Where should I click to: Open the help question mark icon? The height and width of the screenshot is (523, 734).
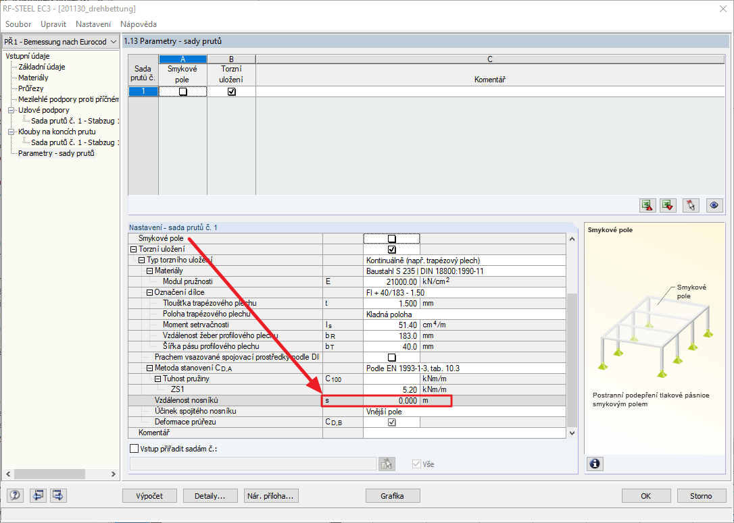tap(15, 495)
